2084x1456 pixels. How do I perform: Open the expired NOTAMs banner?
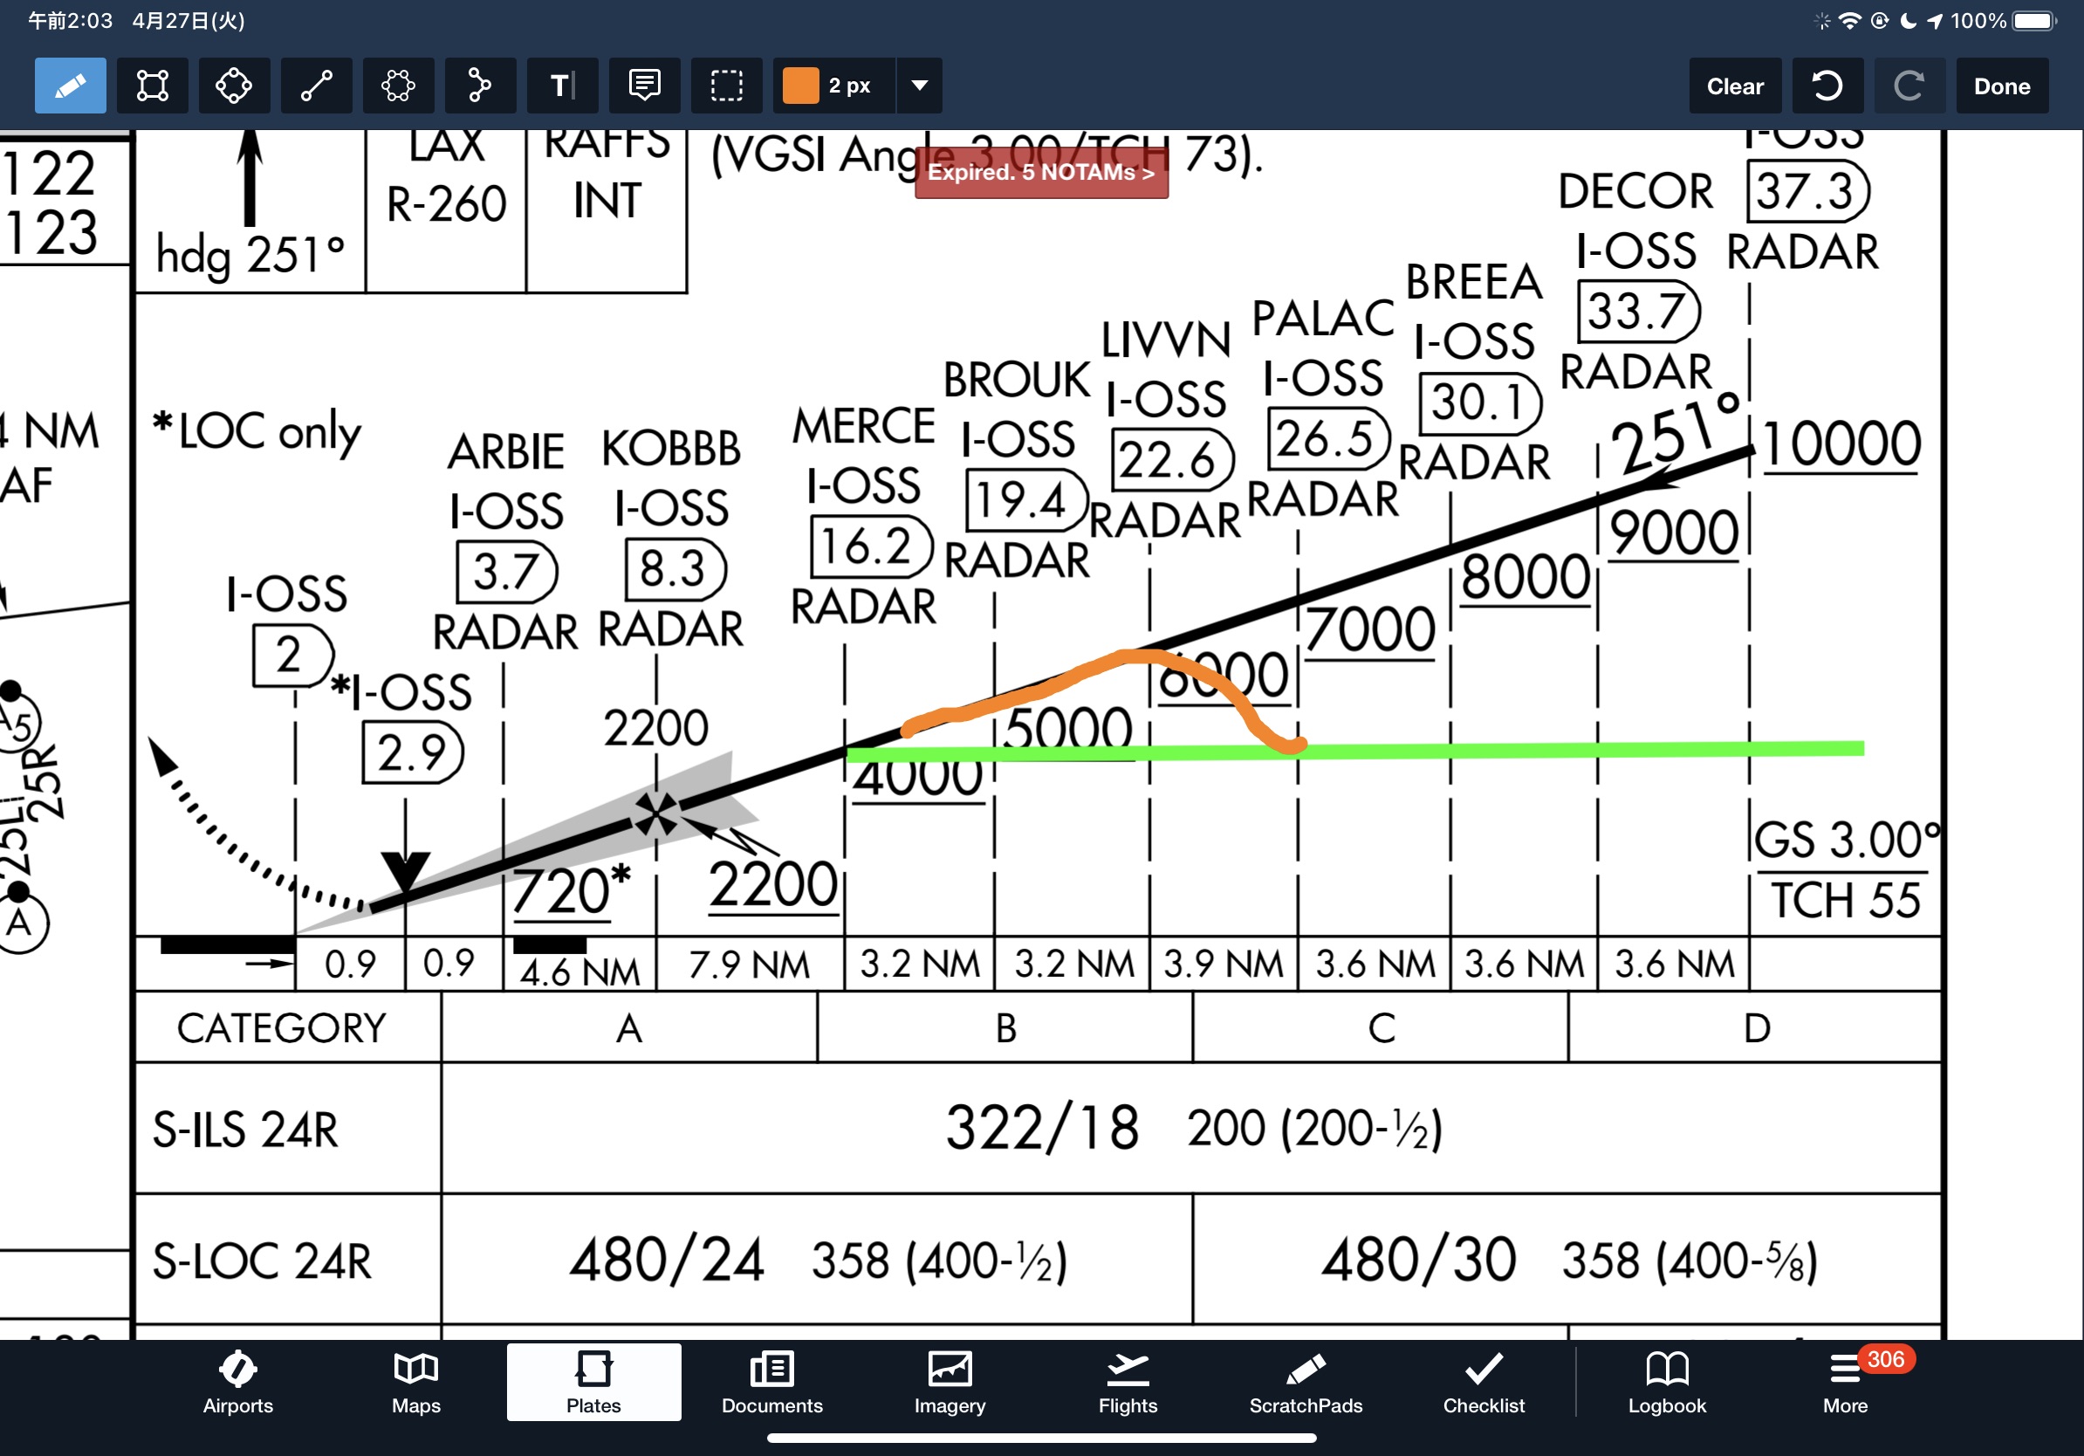(1040, 173)
